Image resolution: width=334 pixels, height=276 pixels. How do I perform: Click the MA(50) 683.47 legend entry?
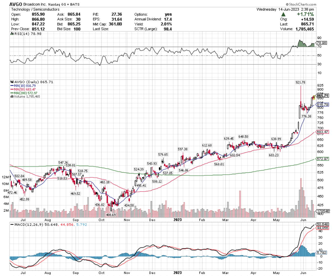[x=25, y=89]
